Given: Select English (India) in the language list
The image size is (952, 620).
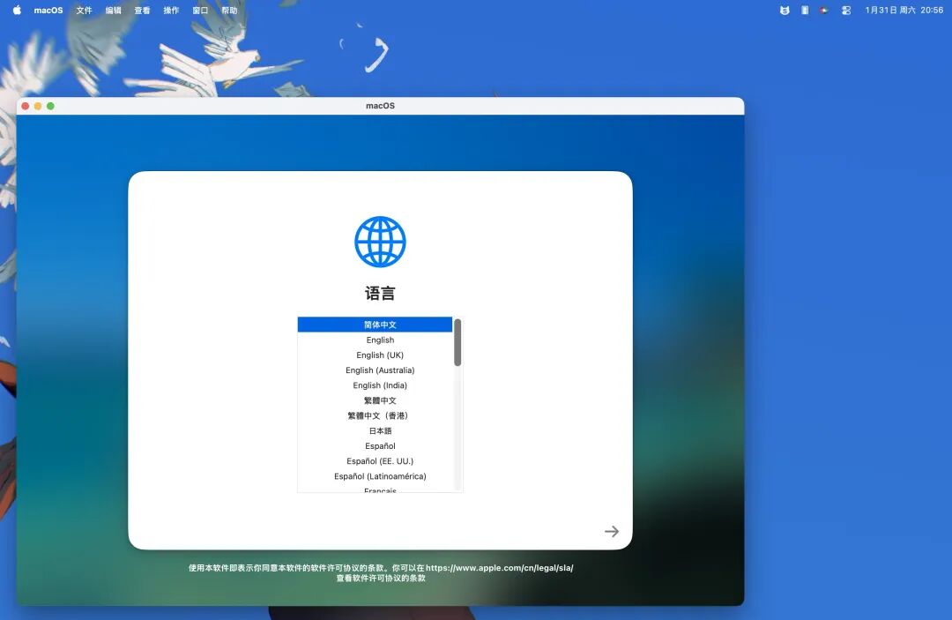Looking at the screenshot, I should (380, 385).
